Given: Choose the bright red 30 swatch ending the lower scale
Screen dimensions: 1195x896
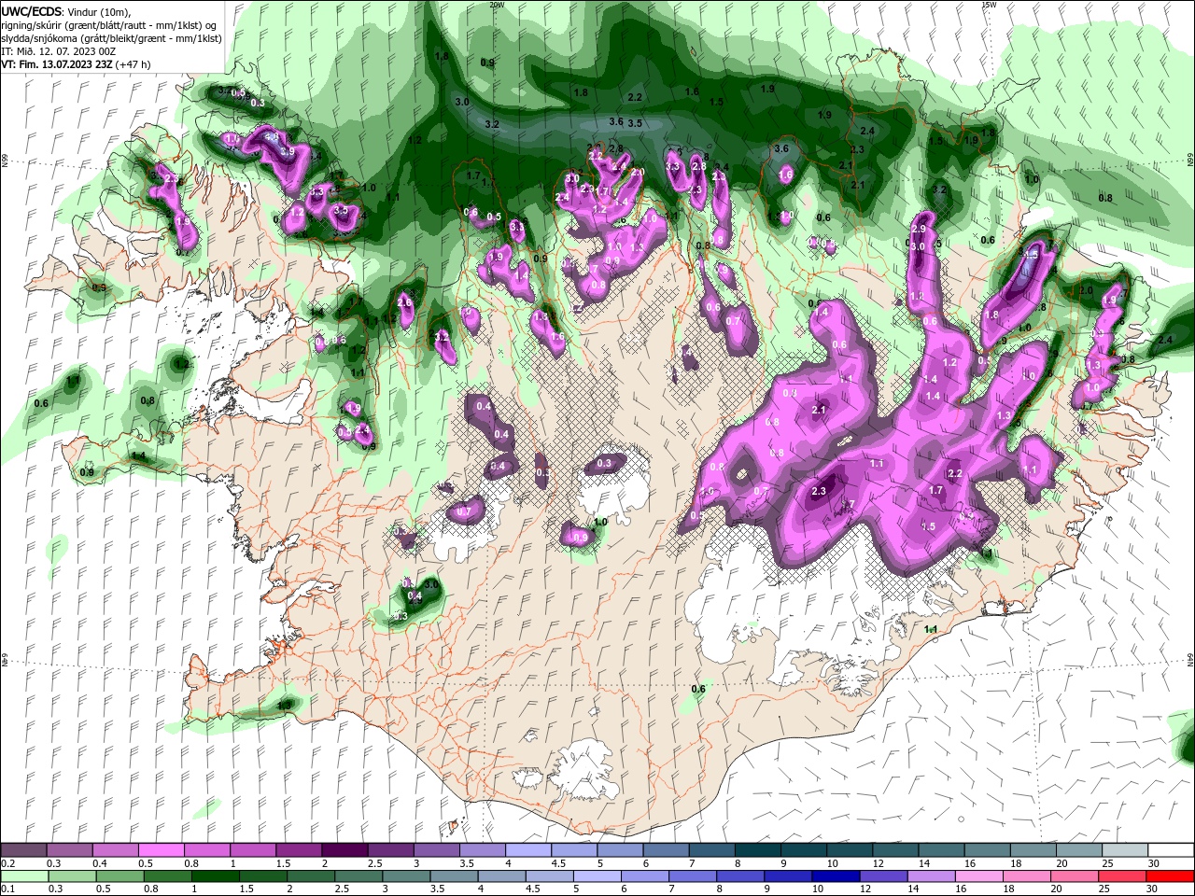Looking at the screenshot, I should pos(1172,876).
